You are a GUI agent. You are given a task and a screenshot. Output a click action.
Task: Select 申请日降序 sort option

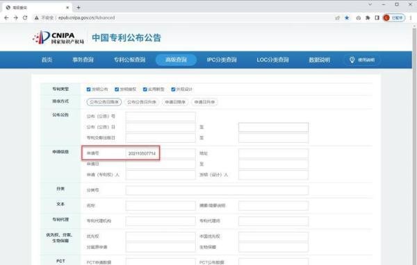tap(175, 102)
